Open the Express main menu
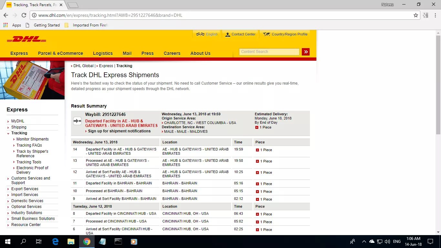 (x=19, y=53)
